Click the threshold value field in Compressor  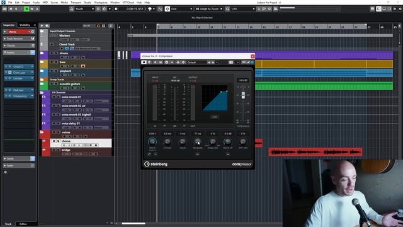pyautogui.click(x=242, y=80)
